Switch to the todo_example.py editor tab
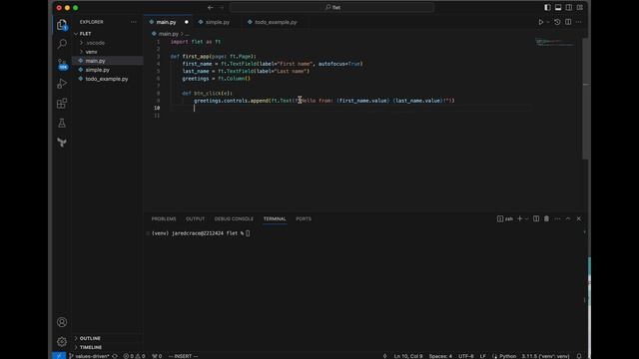This screenshot has height=359, width=639. (x=276, y=22)
